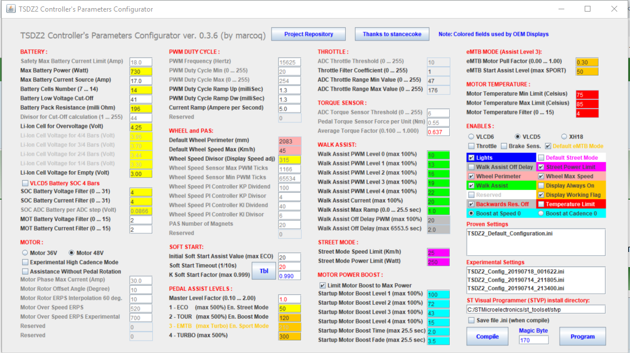Toggle Backwards Res. Off checkbox
The height and width of the screenshot is (353, 630).
click(471, 204)
